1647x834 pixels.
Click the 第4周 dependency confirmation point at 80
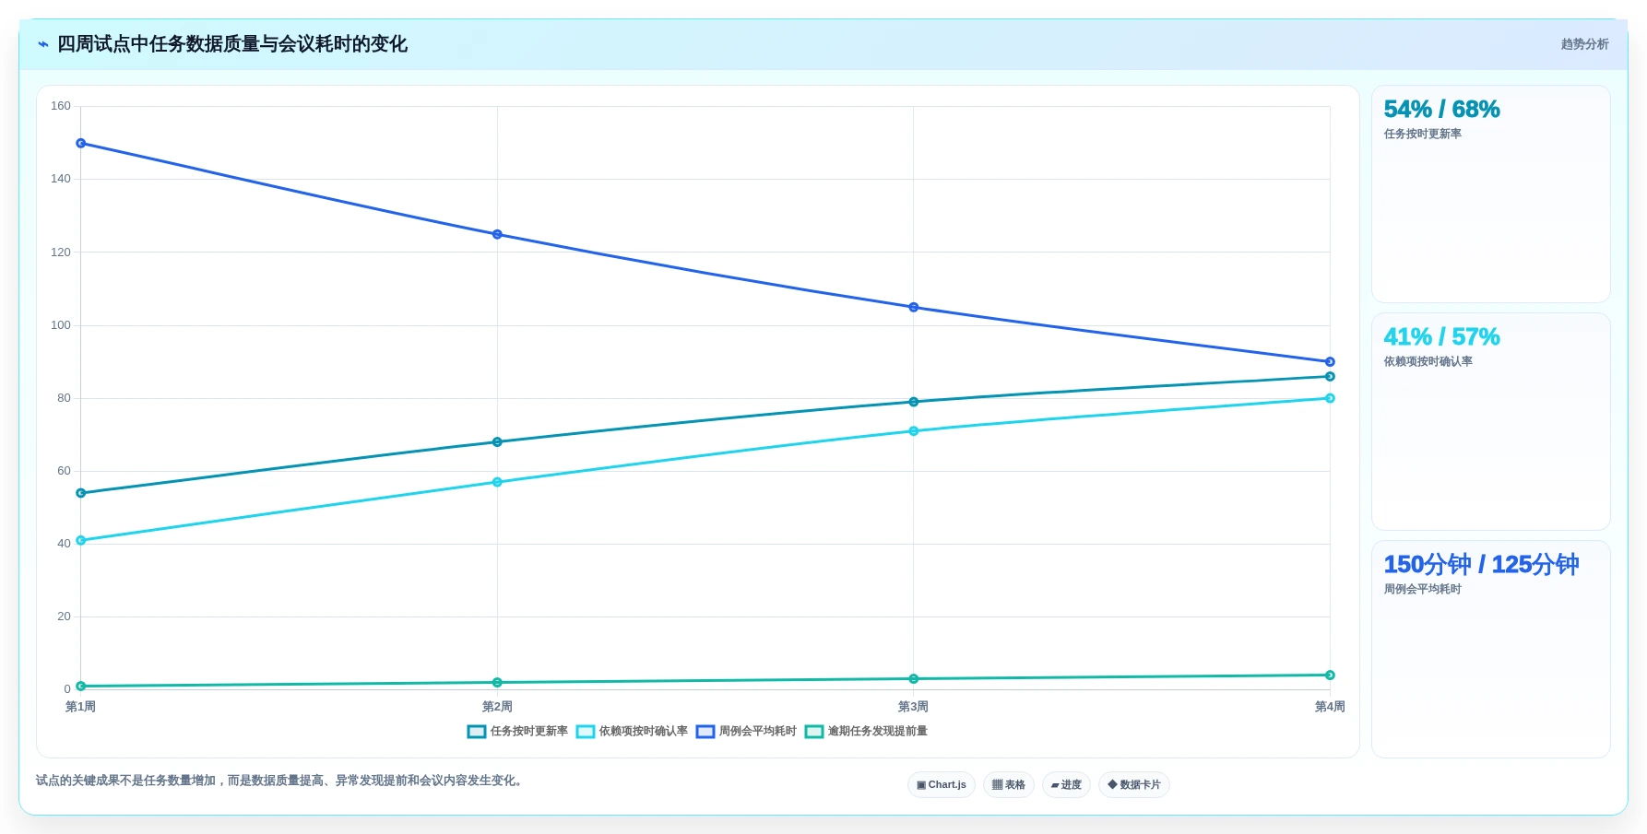click(1330, 399)
